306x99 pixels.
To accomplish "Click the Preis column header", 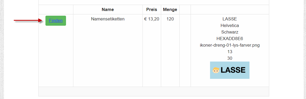I will [x=152, y=9].
